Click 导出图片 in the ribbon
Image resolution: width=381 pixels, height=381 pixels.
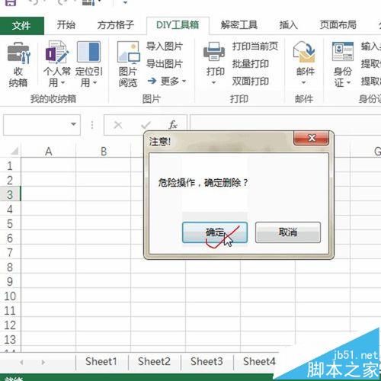(165, 64)
